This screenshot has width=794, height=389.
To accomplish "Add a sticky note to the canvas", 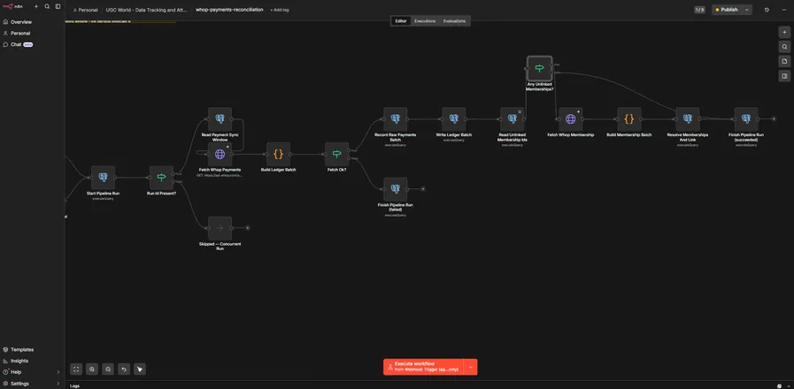I will tap(784, 61).
